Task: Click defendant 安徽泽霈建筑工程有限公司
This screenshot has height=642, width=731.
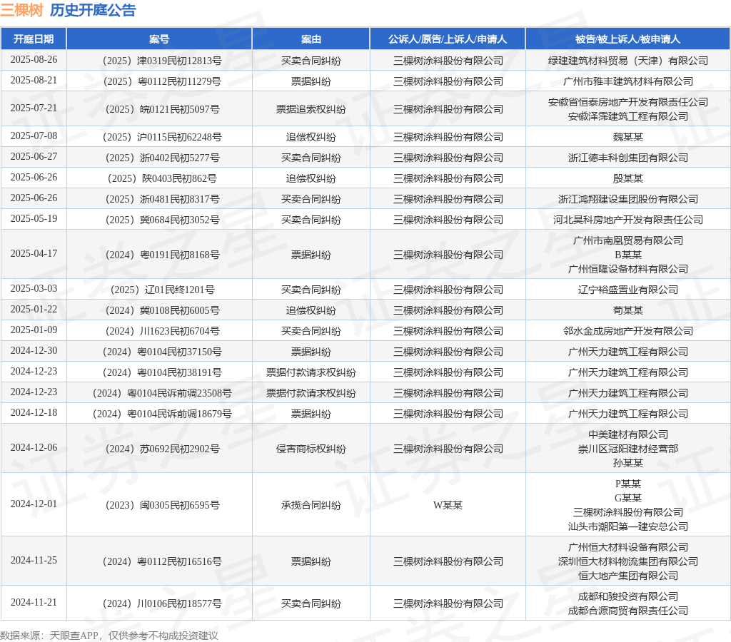Action: 628,116
